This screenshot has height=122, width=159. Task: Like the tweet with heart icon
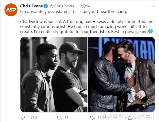92,118
